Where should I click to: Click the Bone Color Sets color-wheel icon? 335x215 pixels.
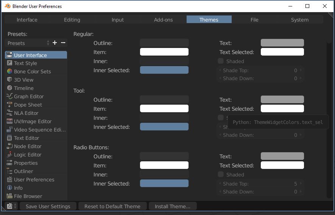click(x=9, y=71)
